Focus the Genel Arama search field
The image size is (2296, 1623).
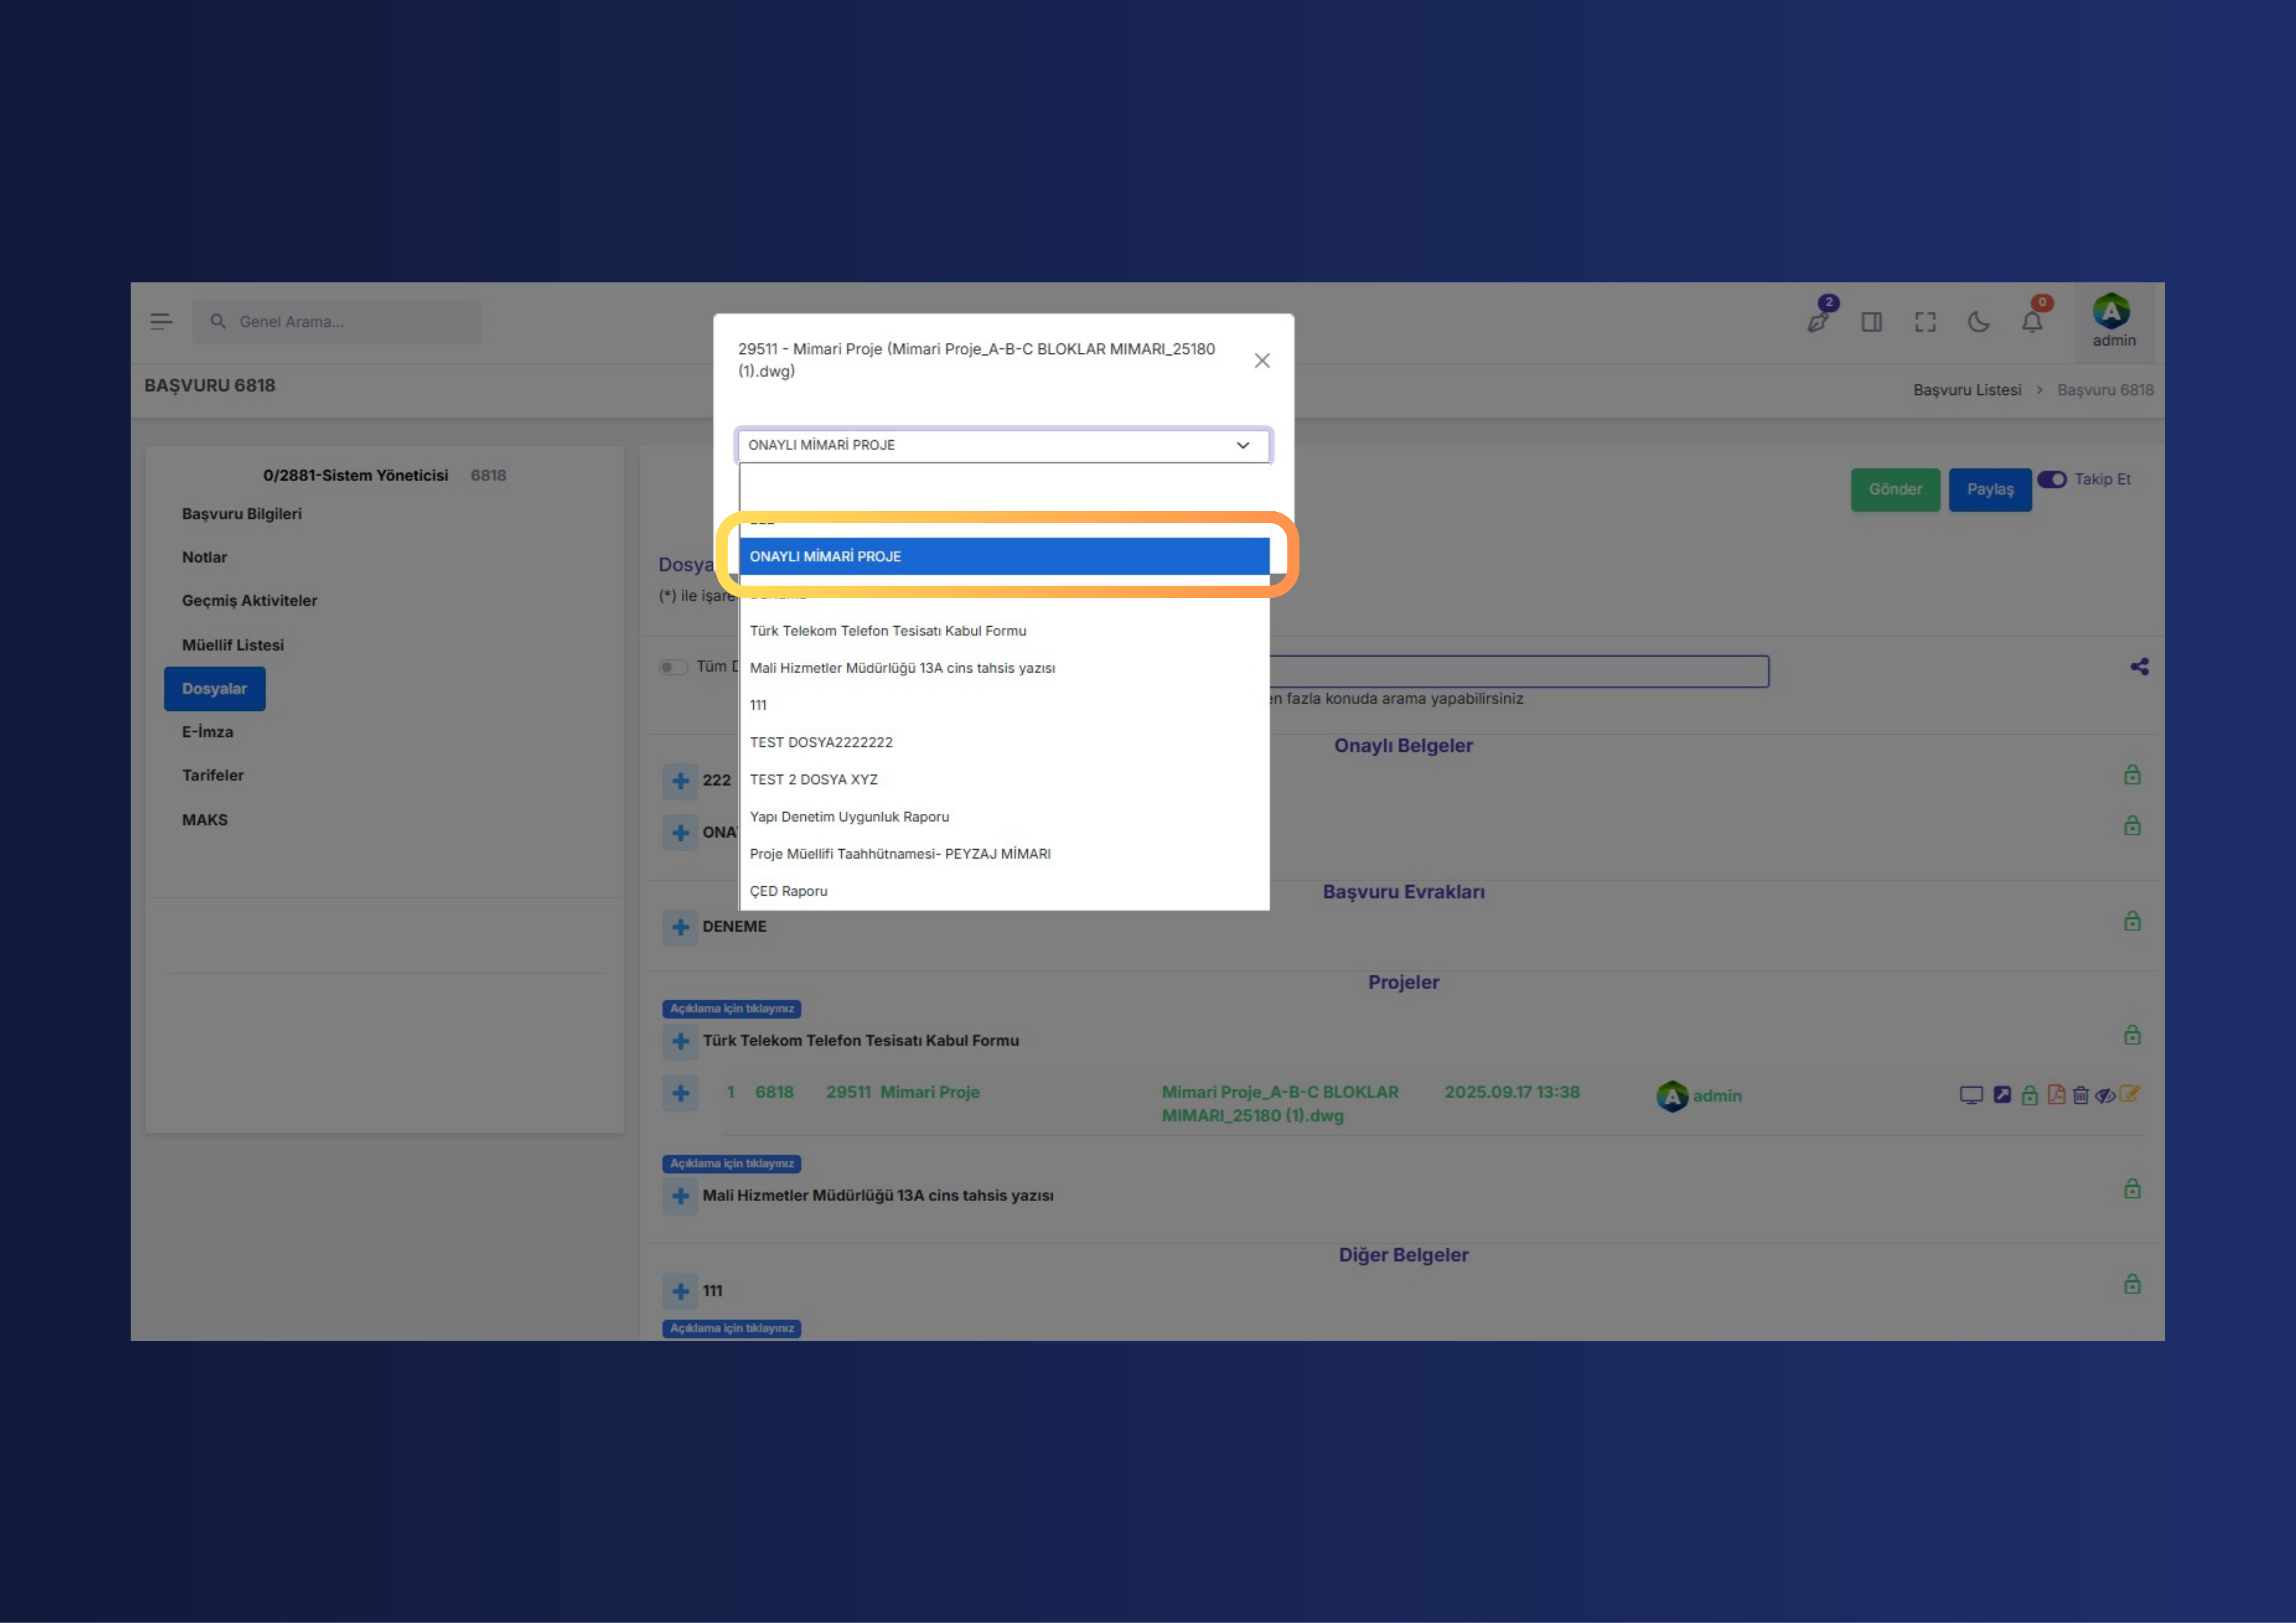point(337,322)
